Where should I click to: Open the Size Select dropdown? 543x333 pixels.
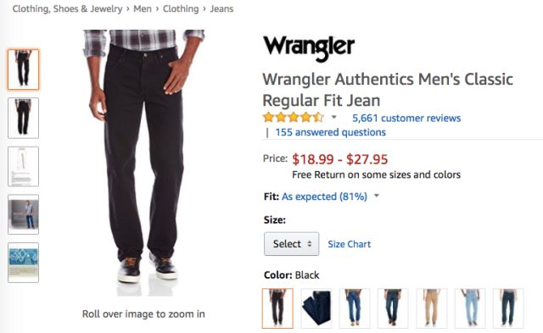(x=291, y=244)
